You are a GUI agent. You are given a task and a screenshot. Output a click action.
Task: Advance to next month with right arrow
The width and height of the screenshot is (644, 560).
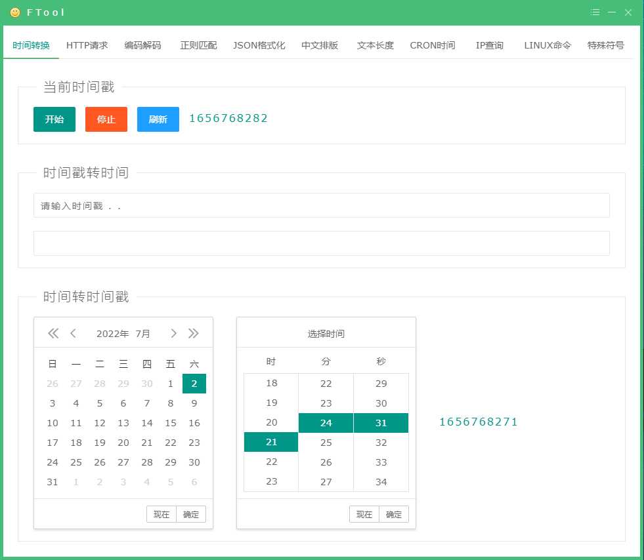(173, 333)
